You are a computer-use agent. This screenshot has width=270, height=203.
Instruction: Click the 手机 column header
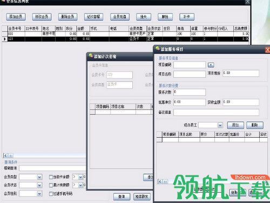99,29
